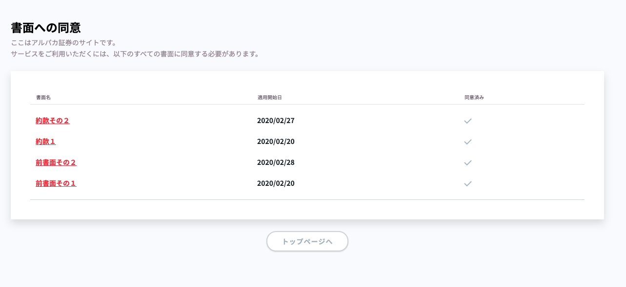Screen dimensions: 626x287
Task: Click the サービスをご利用いただくには notice line
Action: (x=135, y=54)
